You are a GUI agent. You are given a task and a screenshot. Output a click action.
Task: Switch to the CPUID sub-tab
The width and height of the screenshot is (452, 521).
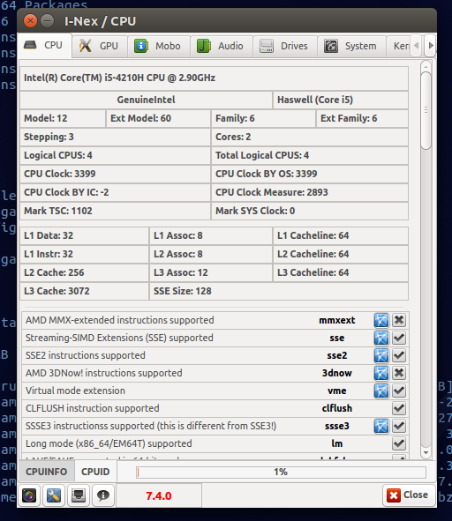pyautogui.click(x=95, y=472)
